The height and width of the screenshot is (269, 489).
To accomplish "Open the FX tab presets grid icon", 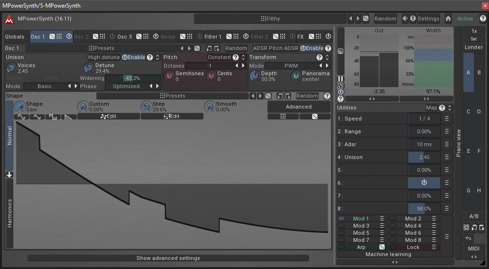I will coord(318,37).
